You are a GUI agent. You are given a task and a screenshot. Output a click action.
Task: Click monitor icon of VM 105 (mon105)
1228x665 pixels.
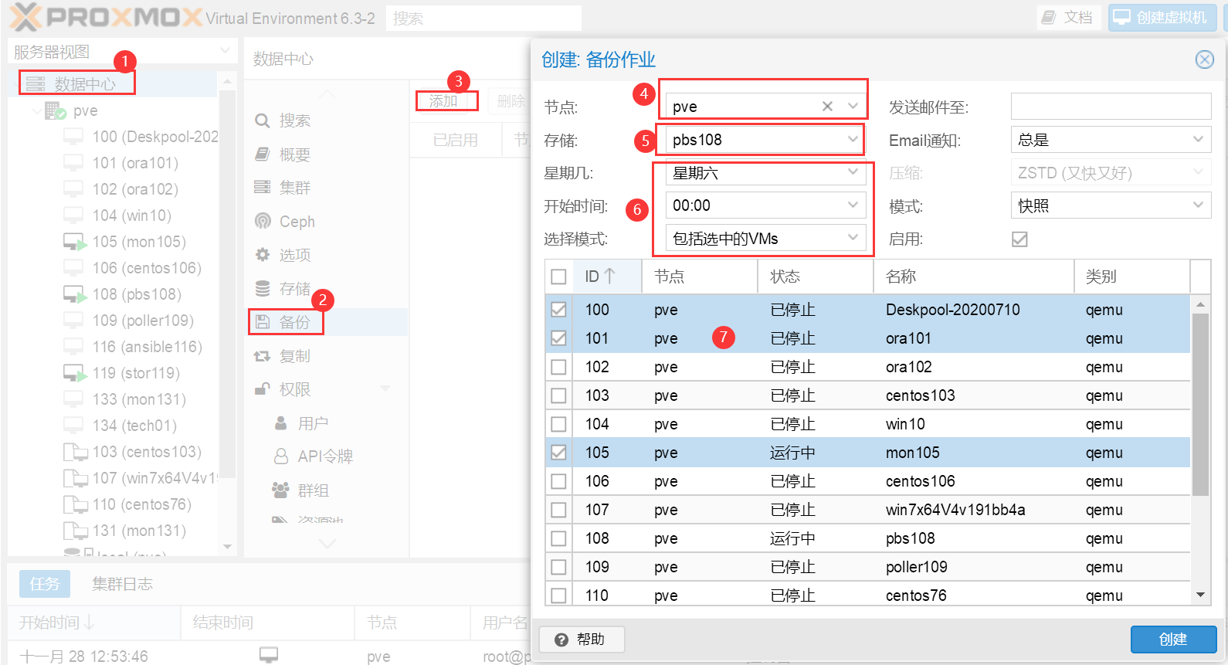75,242
